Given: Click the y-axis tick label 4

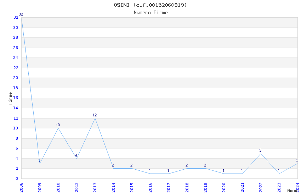Looking at the screenshot, I should click(17, 158).
